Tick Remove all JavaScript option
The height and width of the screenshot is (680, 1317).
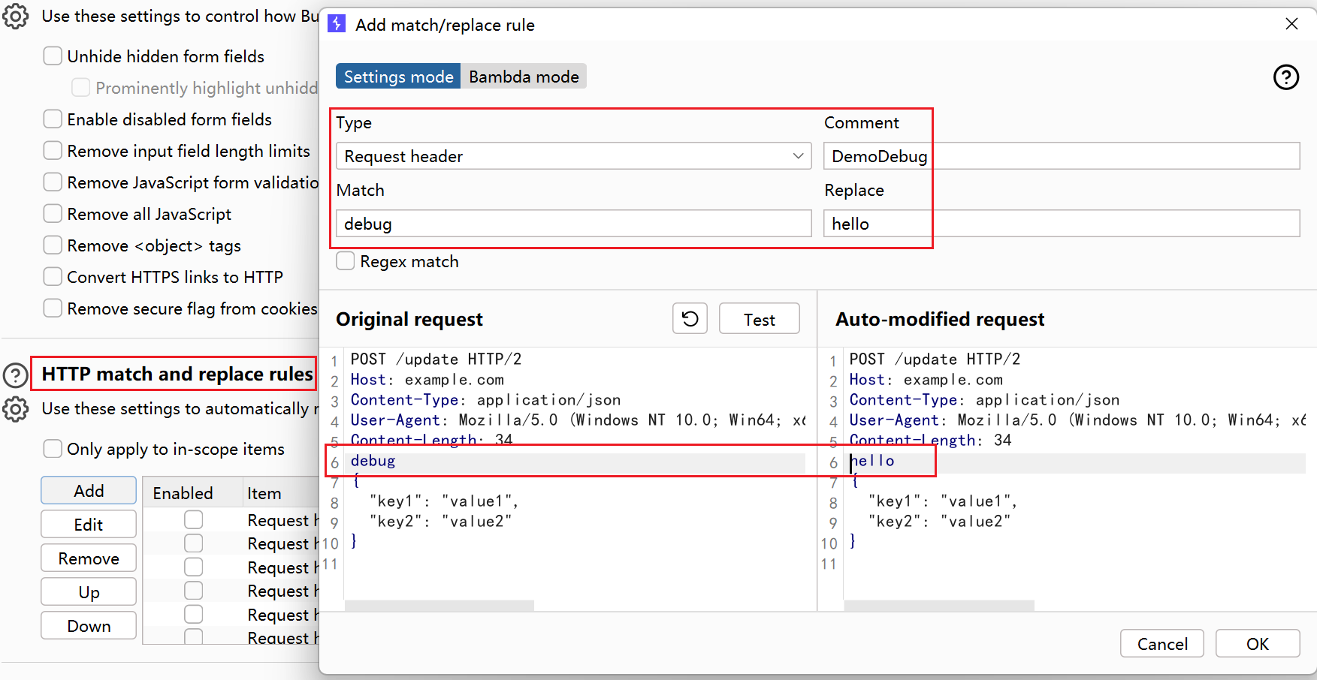(x=53, y=214)
